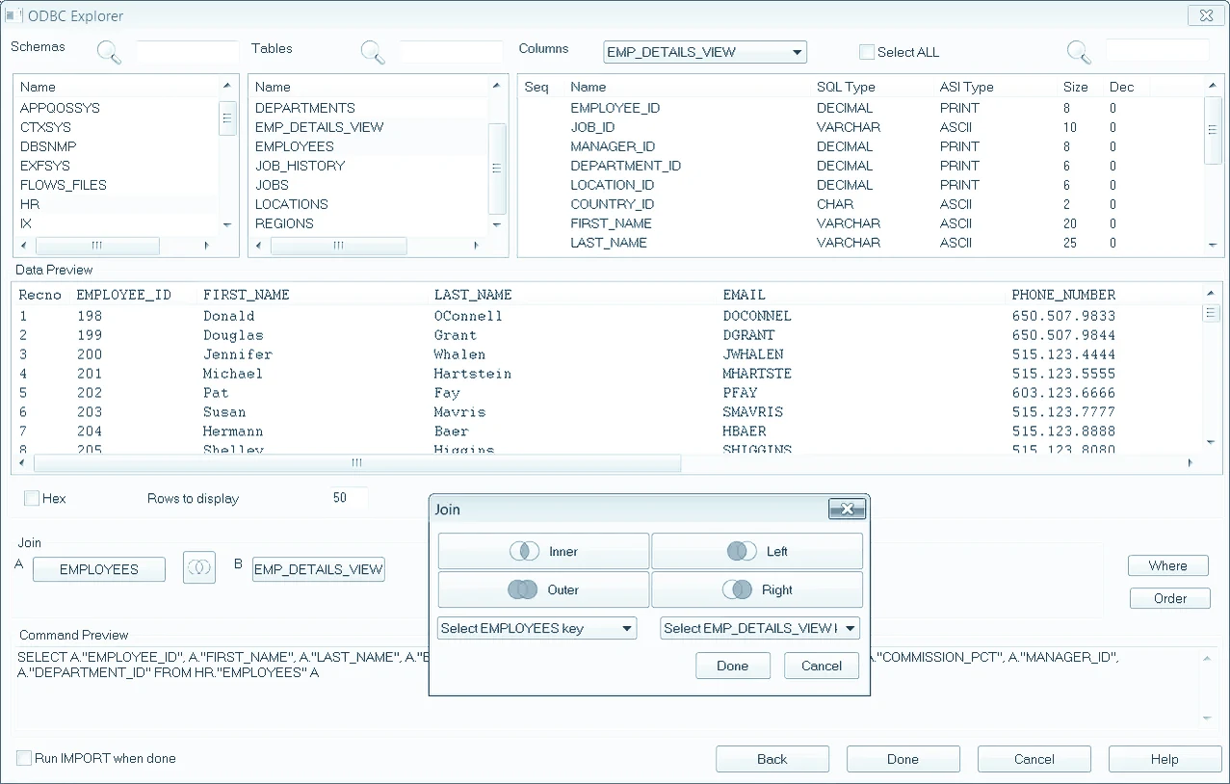The height and width of the screenshot is (784, 1230).
Task: Click Done in the Join dialog
Action: pos(732,666)
